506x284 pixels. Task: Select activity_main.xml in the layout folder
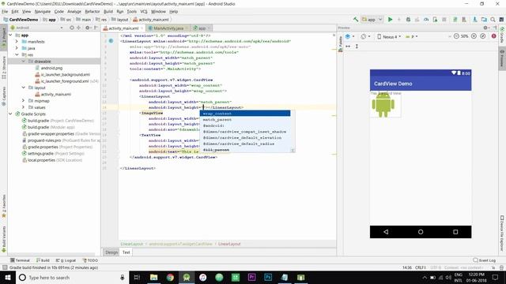click(55, 95)
